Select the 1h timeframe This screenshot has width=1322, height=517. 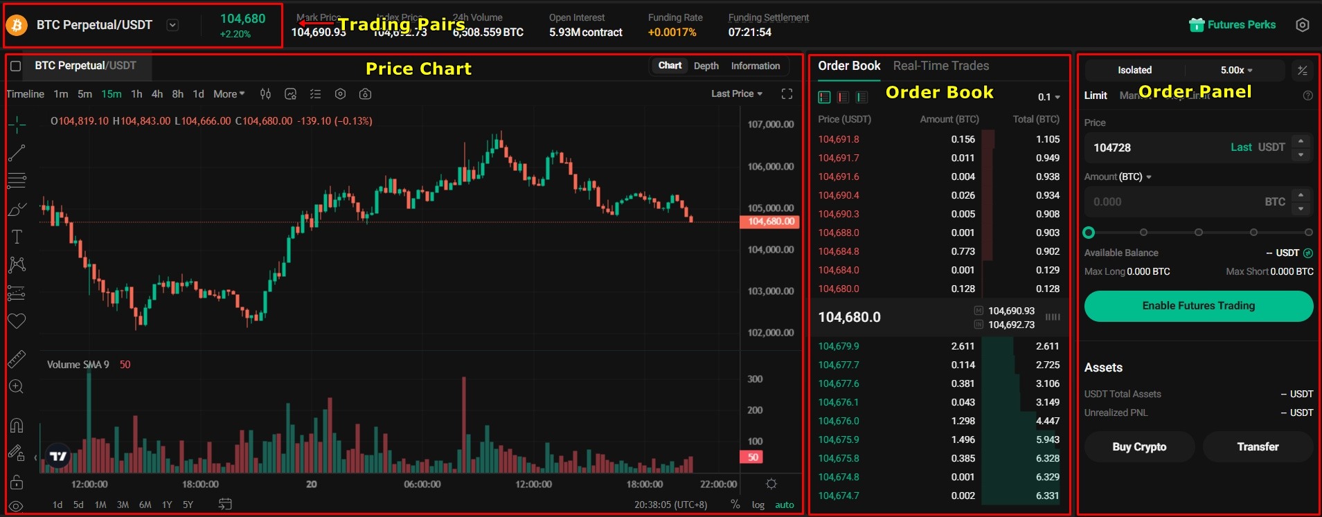[136, 94]
